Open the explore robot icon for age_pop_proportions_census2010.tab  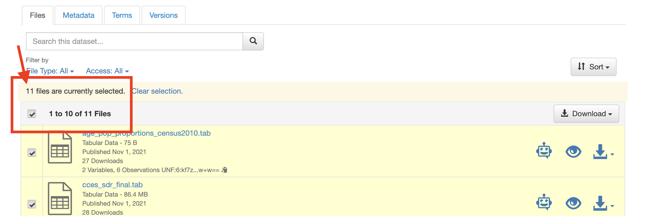(x=544, y=151)
